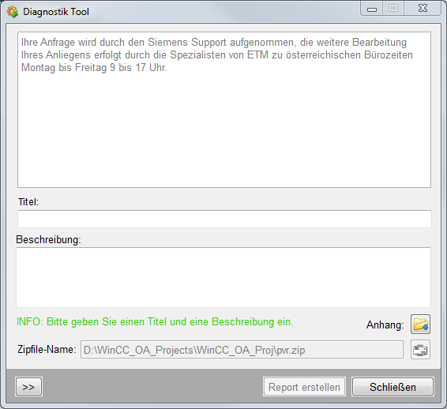Click the Titel label
447x409 pixels.
click(28, 202)
